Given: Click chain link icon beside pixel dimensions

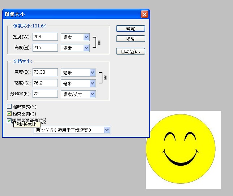Looking at the screenshot, I should (x=99, y=42).
